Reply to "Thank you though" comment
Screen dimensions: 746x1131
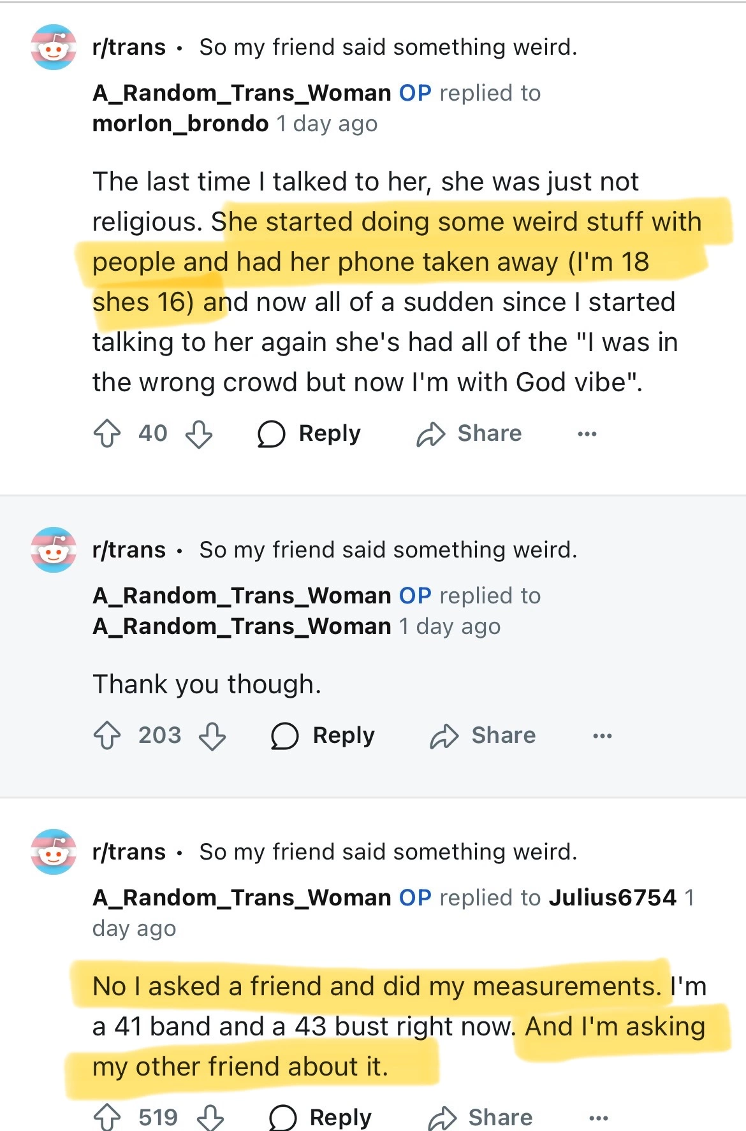tap(323, 736)
